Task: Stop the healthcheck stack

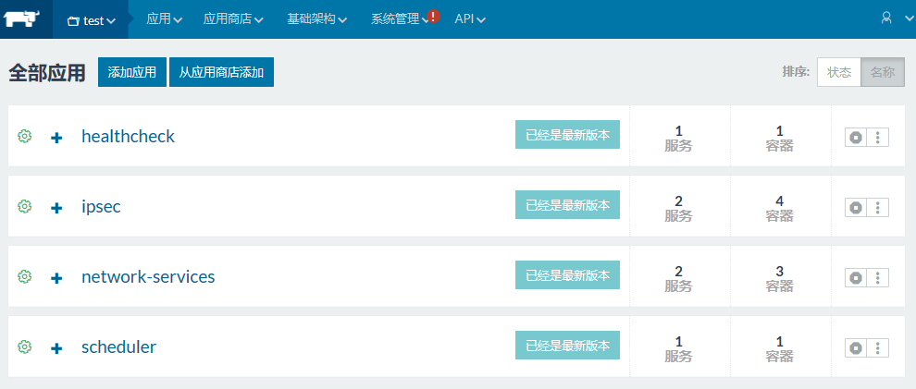Action: coord(856,139)
